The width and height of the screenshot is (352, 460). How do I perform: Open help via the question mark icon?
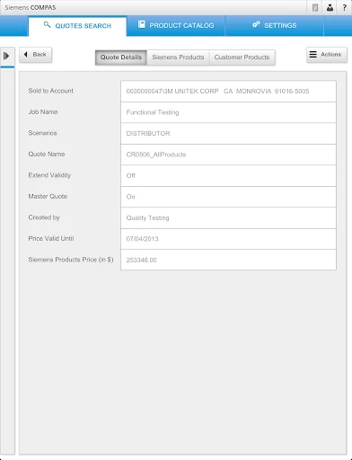click(x=345, y=7)
